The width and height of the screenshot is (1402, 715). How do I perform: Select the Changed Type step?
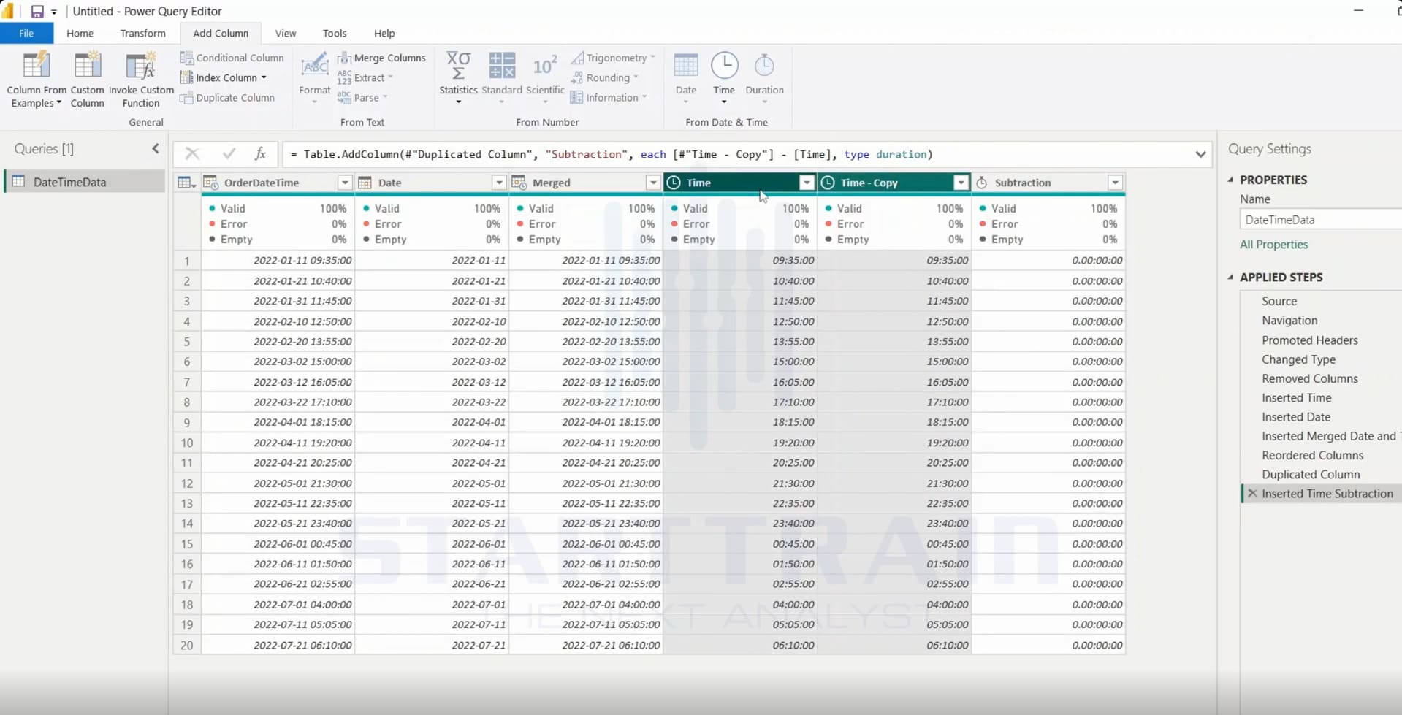point(1298,359)
